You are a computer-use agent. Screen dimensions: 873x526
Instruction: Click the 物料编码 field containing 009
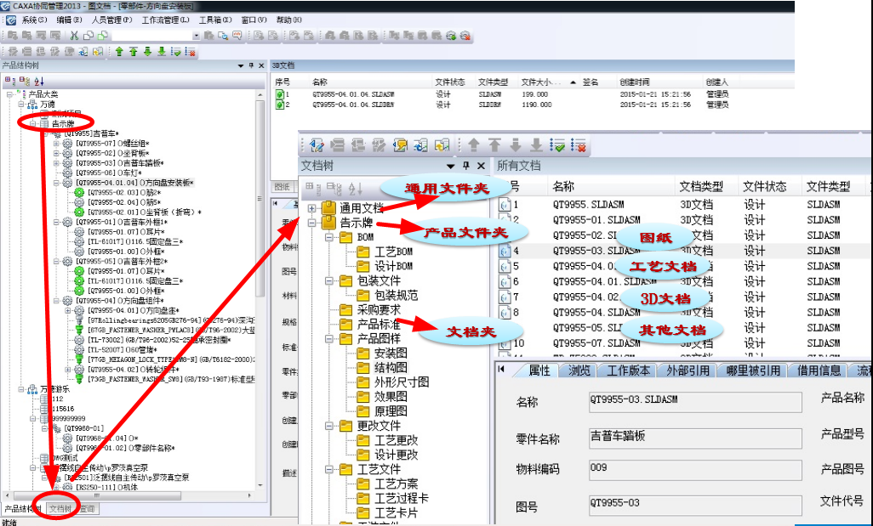click(695, 470)
